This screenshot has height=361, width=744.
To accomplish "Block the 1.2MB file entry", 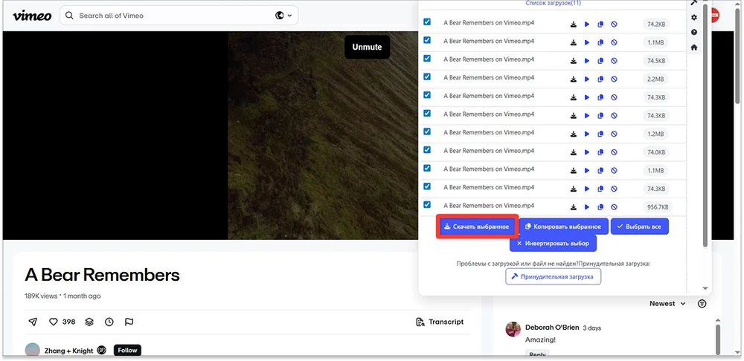I will click(x=614, y=134).
